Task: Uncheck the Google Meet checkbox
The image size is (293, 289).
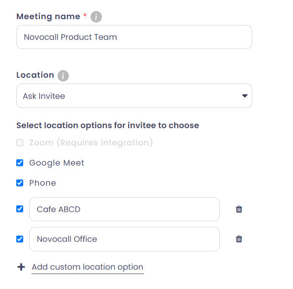Action: point(20,163)
